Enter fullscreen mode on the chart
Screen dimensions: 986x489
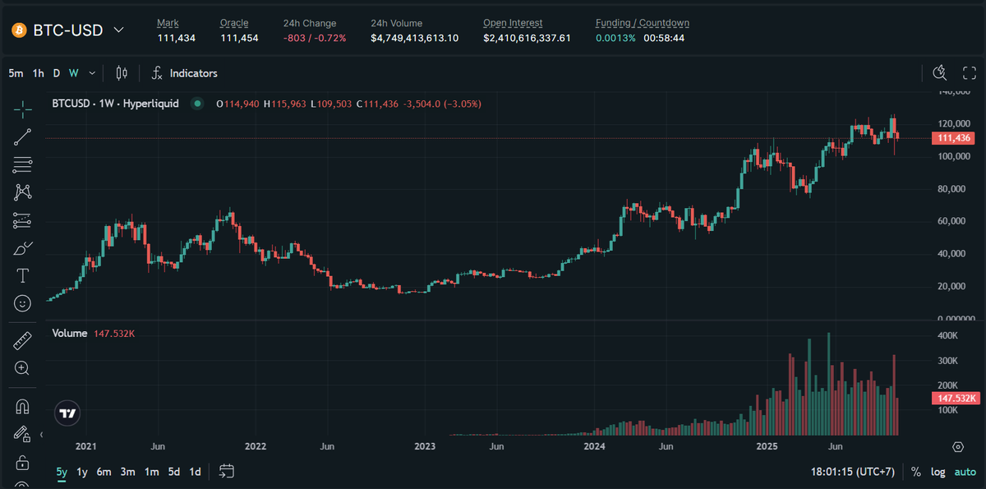click(970, 73)
